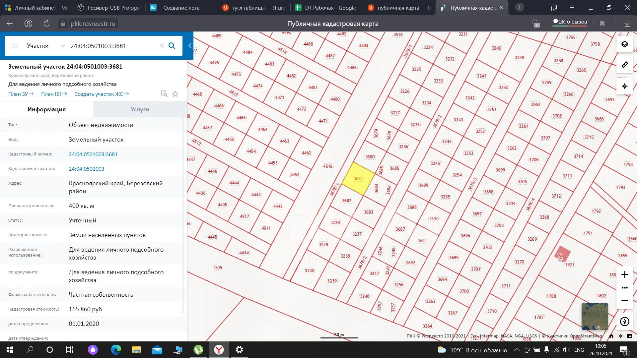Open the notification center icon
The width and height of the screenshot is (637, 358).
(x=624, y=350)
